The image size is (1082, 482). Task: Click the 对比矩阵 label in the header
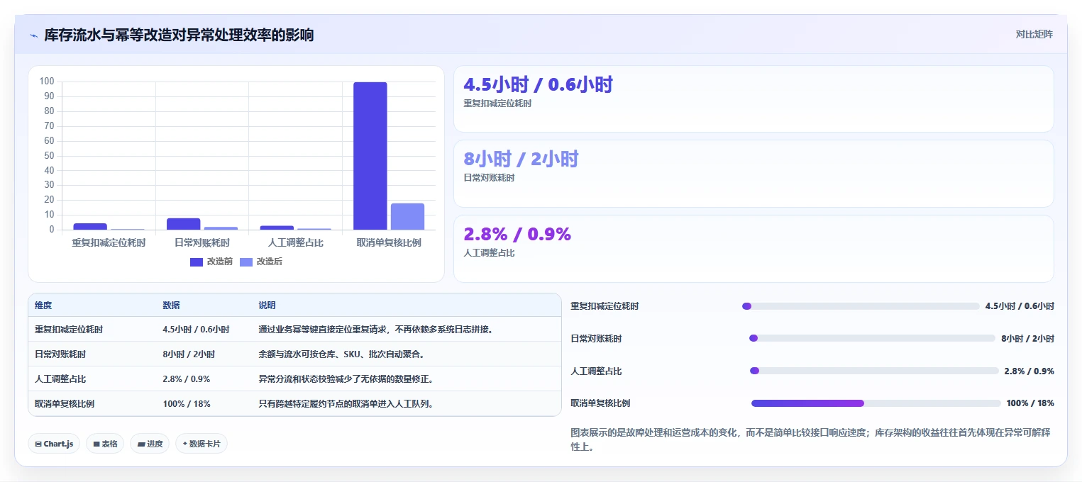1034,34
